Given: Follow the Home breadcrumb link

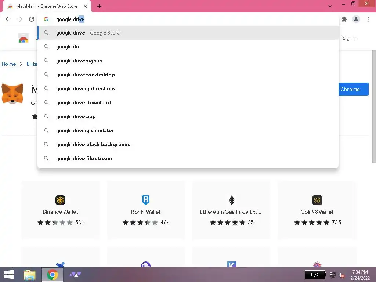Looking at the screenshot, I should tap(9, 64).
